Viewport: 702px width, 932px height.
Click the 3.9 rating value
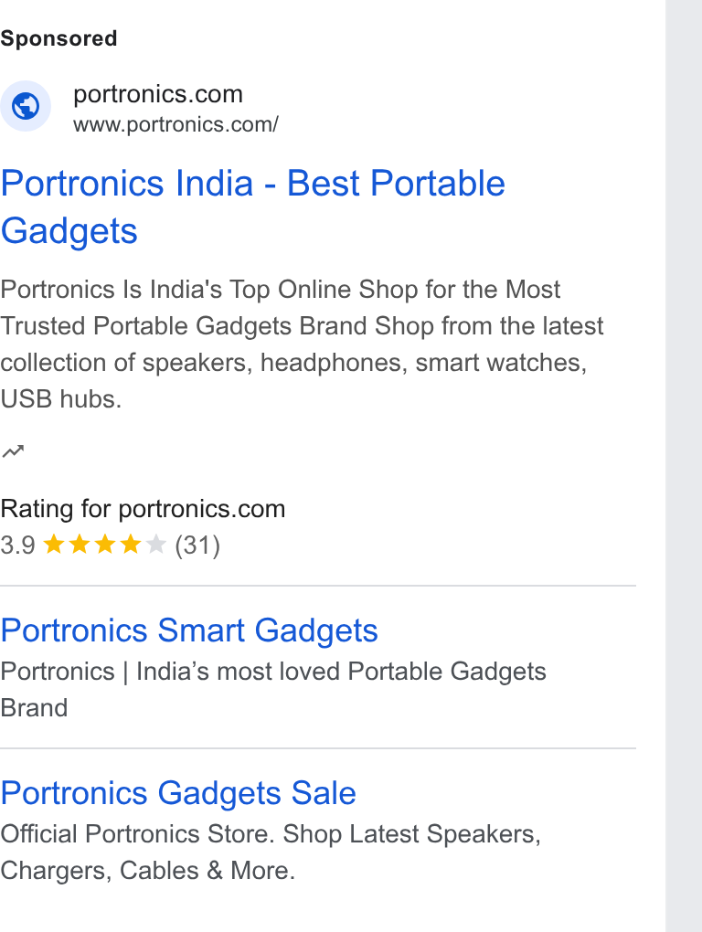pyautogui.click(x=18, y=545)
